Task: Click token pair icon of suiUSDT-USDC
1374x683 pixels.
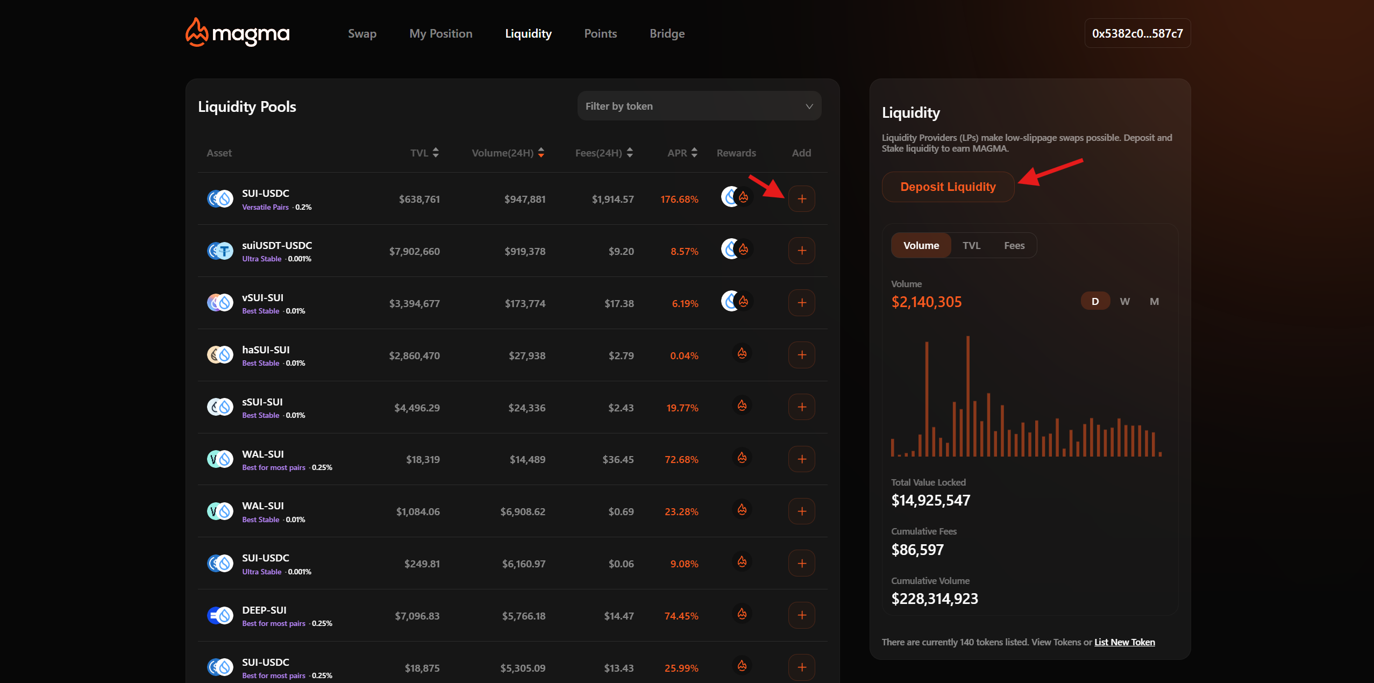Action: 220,251
